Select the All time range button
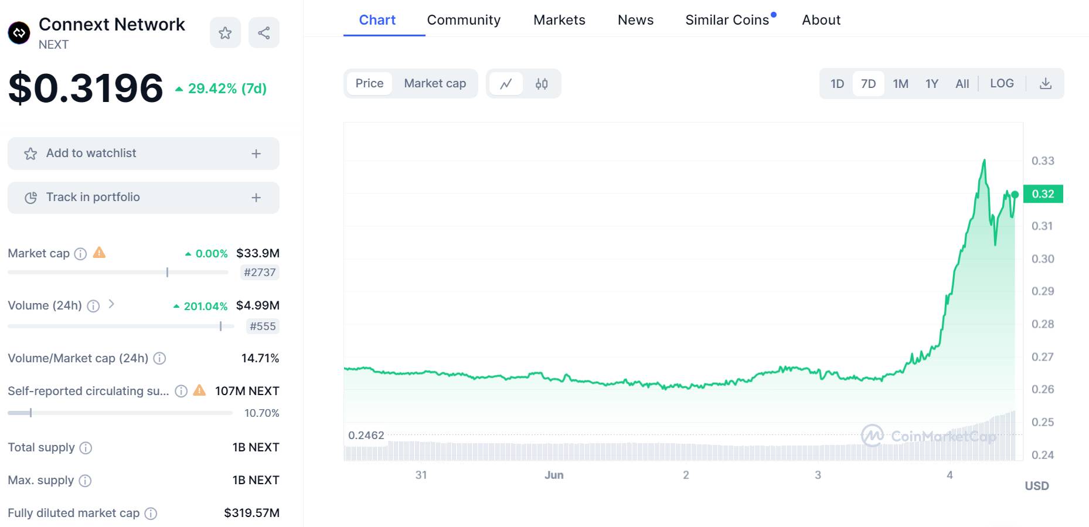The height and width of the screenshot is (527, 1089). (x=962, y=84)
